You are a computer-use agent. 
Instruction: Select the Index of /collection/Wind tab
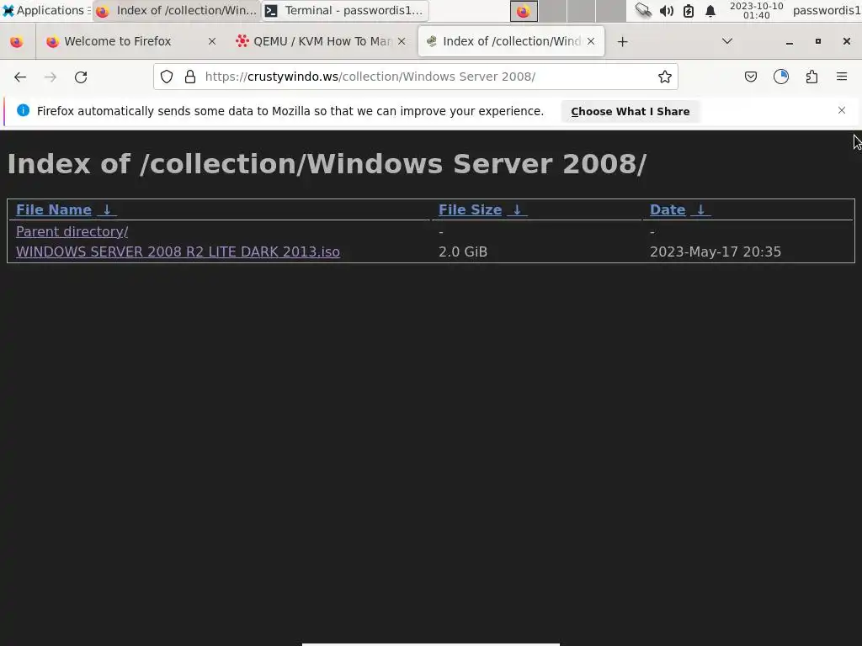click(x=511, y=41)
